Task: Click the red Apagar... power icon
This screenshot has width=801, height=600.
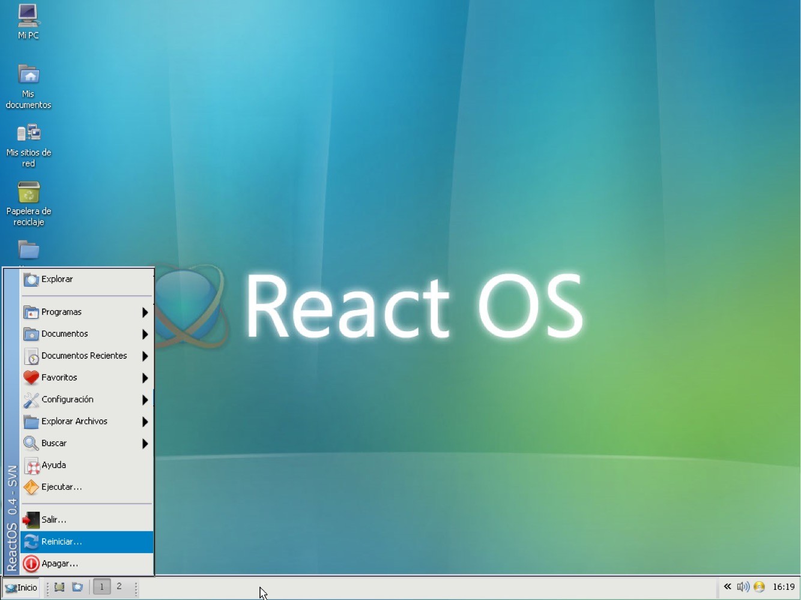Action: pyautogui.click(x=31, y=564)
